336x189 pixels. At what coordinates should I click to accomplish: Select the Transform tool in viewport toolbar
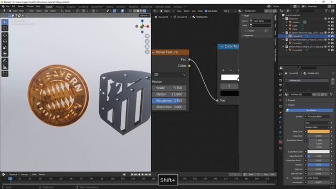pyautogui.click(x=5, y=54)
